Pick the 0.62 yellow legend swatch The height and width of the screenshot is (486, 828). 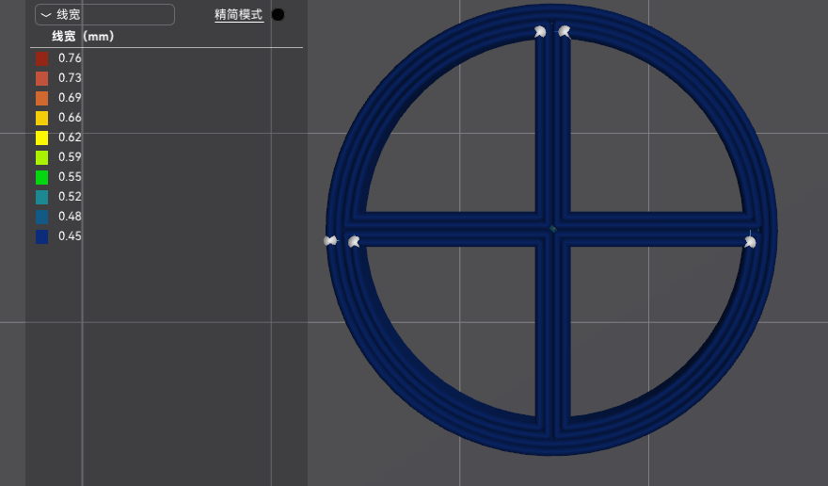click(x=41, y=138)
